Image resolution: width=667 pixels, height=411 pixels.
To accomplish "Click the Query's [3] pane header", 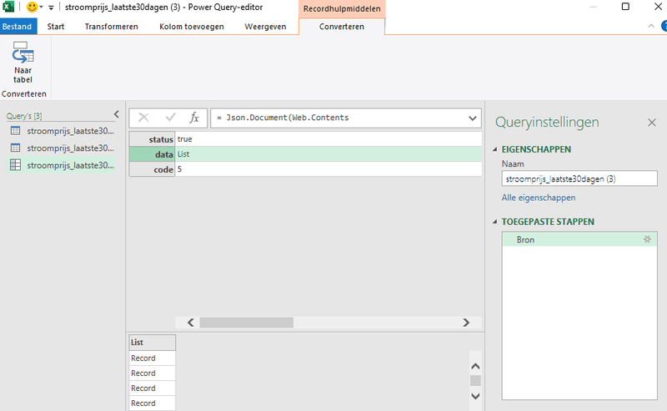I will [24, 116].
